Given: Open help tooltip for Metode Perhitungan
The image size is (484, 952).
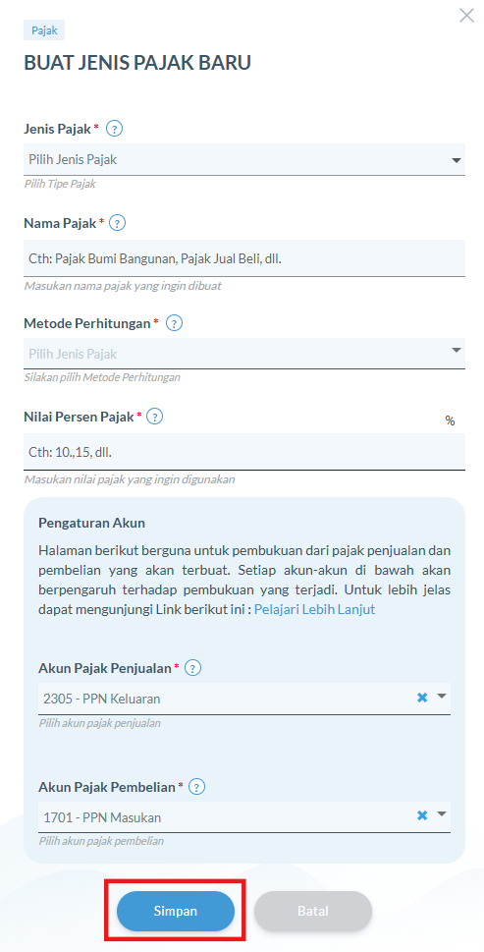Looking at the screenshot, I should pyautogui.click(x=174, y=323).
